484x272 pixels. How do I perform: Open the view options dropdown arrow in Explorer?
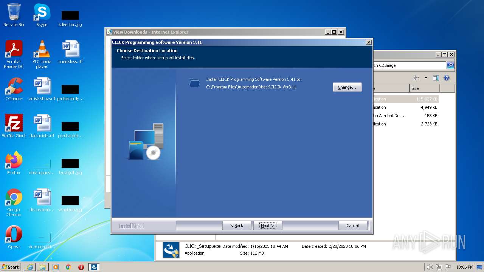point(426,78)
